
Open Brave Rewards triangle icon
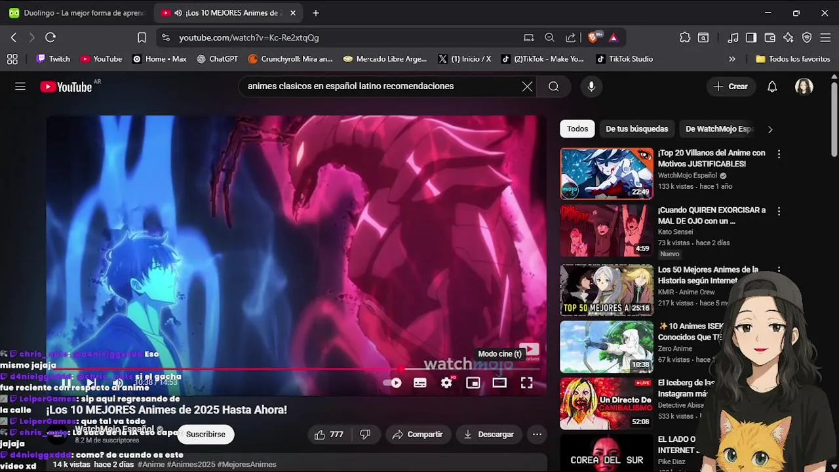[614, 38]
